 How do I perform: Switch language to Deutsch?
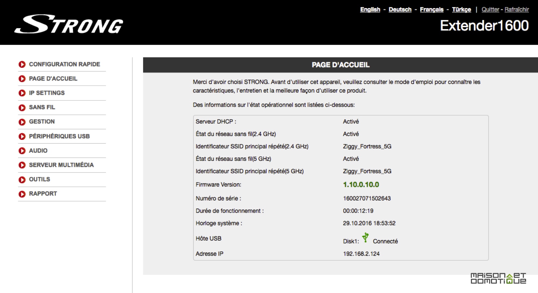point(400,9)
